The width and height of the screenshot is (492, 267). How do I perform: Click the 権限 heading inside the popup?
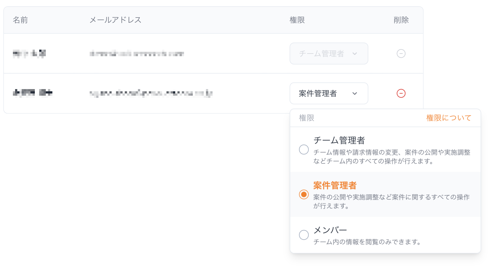(306, 118)
